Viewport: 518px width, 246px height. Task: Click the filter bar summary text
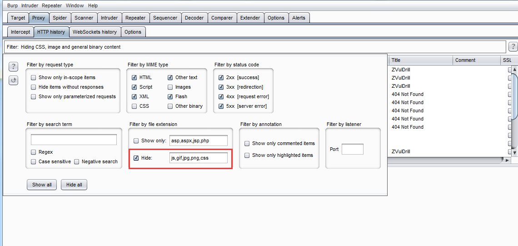(x=64, y=47)
